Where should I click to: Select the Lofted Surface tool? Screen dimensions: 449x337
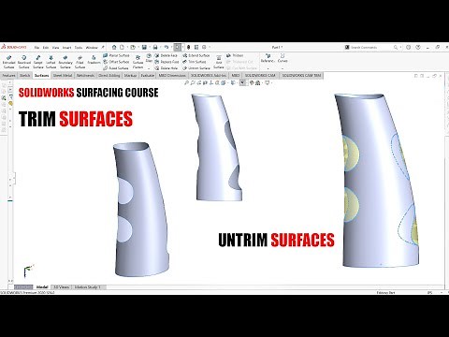(x=51, y=62)
